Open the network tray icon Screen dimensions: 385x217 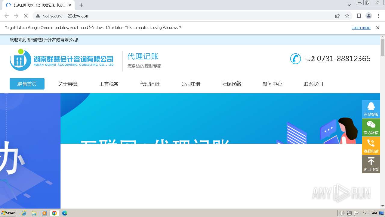point(349,213)
